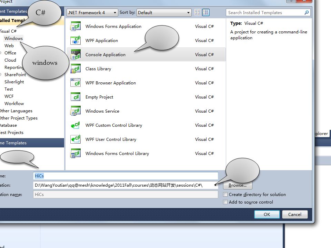The height and width of the screenshot is (248, 331).
Task: Select the Windows Service label
Action: (x=102, y=111)
